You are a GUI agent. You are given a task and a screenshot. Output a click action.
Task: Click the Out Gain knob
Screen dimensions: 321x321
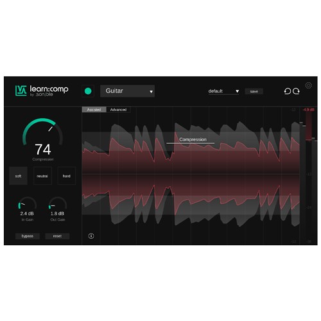click(x=58, y=204)
